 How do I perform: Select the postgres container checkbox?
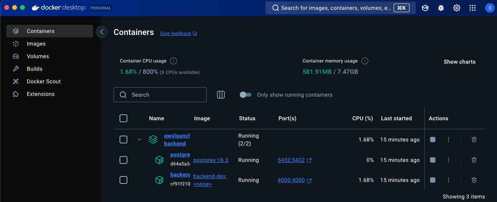123,160
